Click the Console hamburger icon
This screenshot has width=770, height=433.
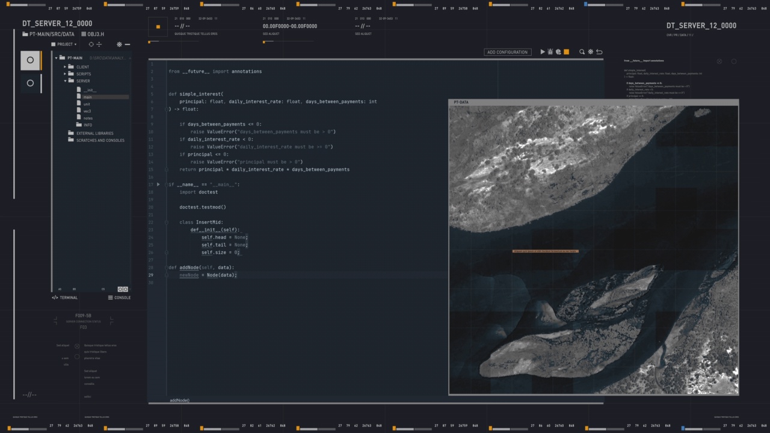point(111,298)
